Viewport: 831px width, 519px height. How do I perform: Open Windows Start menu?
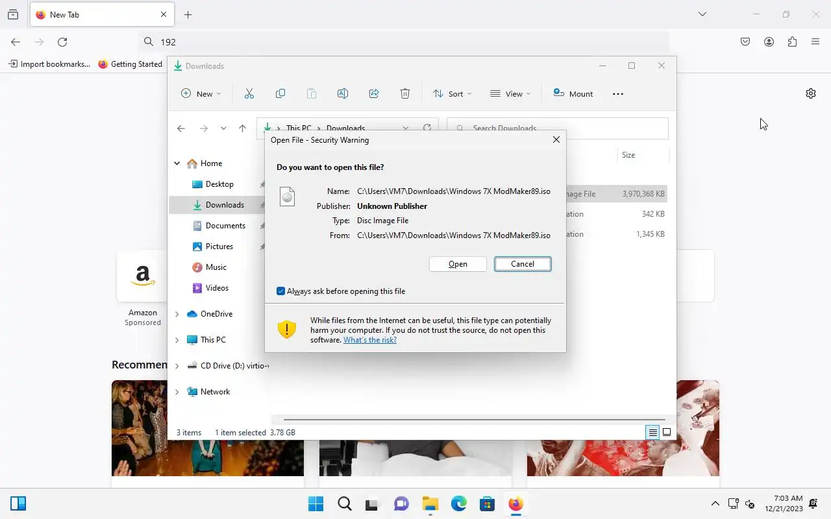click(316, 504)
